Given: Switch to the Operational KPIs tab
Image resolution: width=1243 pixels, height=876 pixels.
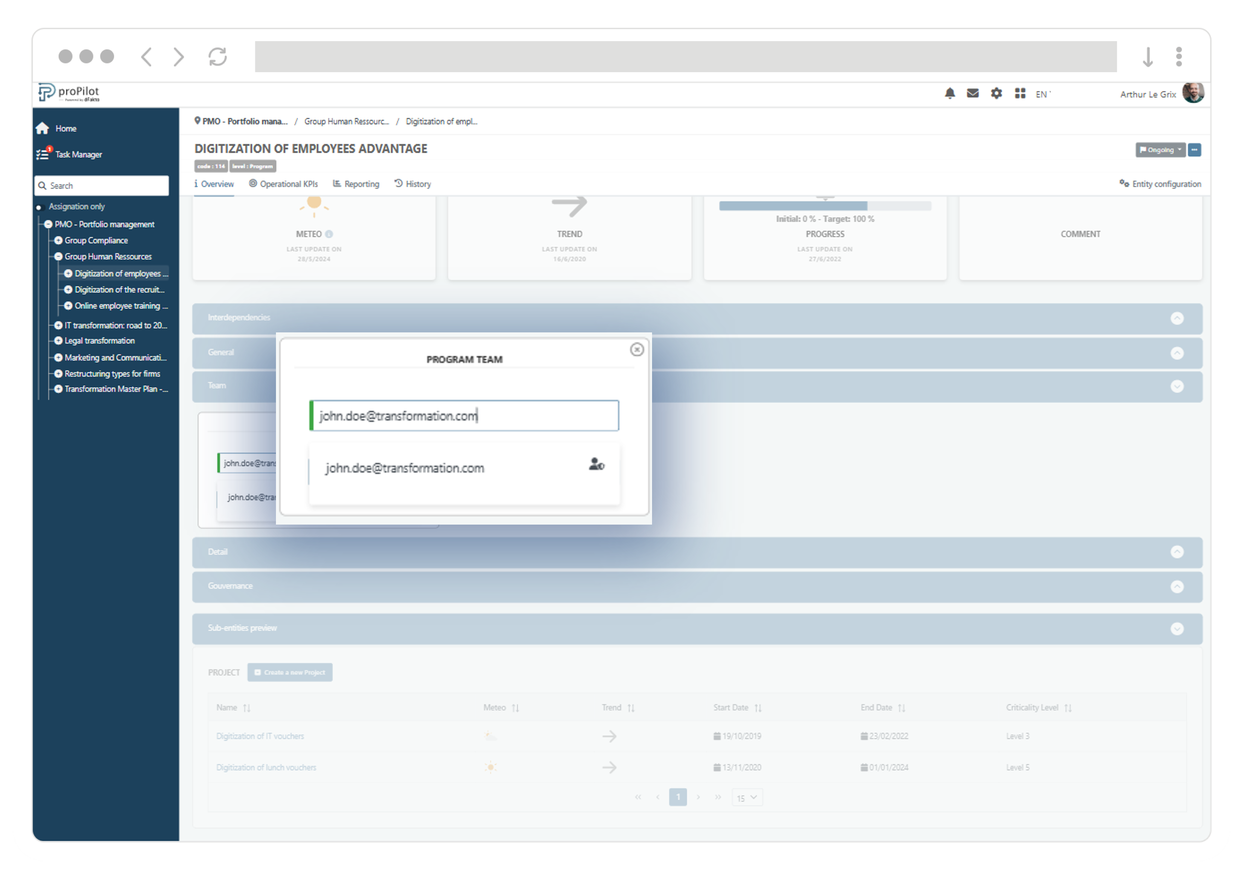Looking at the screenshot, I should tap(283, 184).
